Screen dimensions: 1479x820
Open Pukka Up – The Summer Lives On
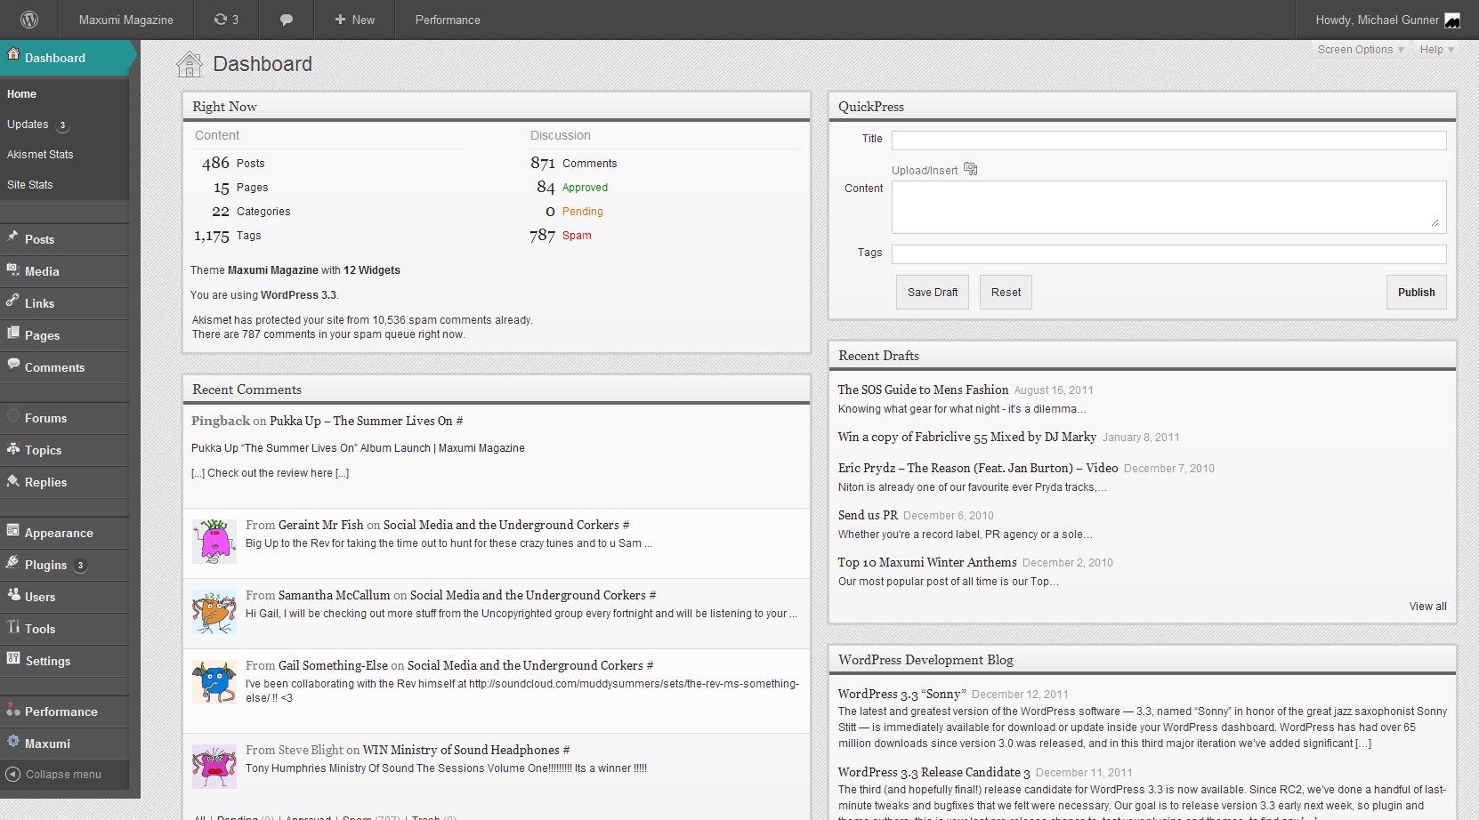tap(361, 421)
